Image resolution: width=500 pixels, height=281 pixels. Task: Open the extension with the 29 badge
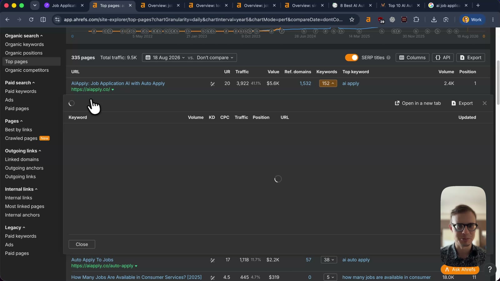point(381,20)
